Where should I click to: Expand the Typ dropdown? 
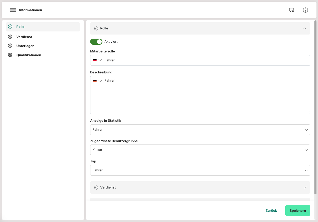pos(200,170)
